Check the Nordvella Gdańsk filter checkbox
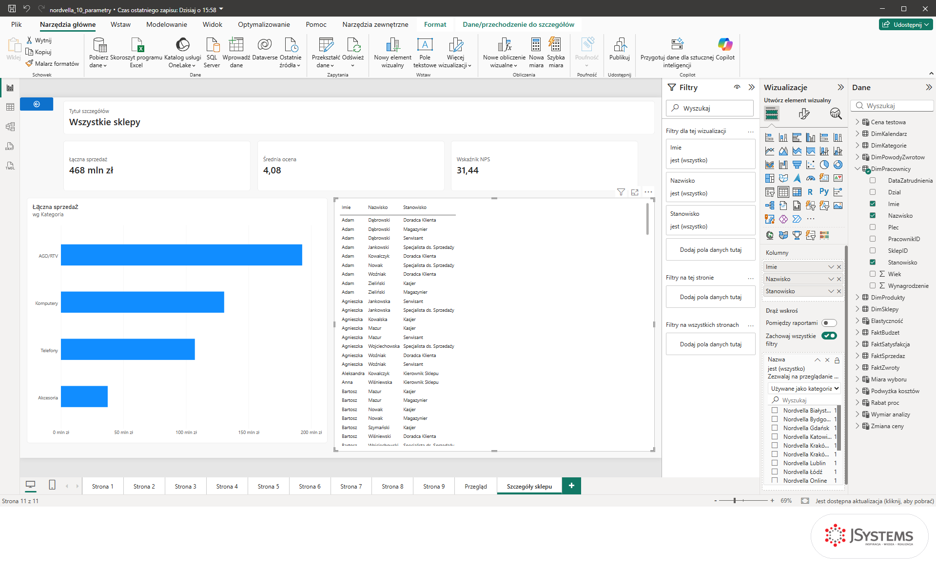The image size is (936, 566). pyautogui.click(x=775, y=428)
